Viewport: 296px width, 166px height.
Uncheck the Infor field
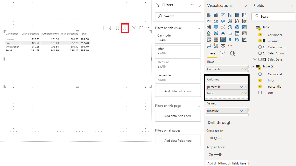[260, 80]
